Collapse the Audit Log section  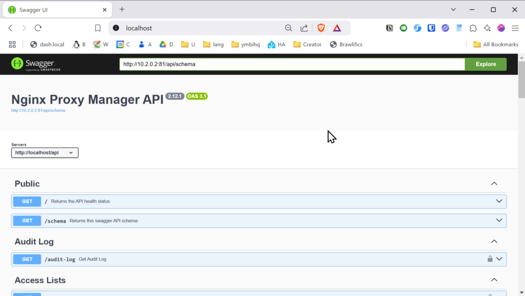point(494,242)
